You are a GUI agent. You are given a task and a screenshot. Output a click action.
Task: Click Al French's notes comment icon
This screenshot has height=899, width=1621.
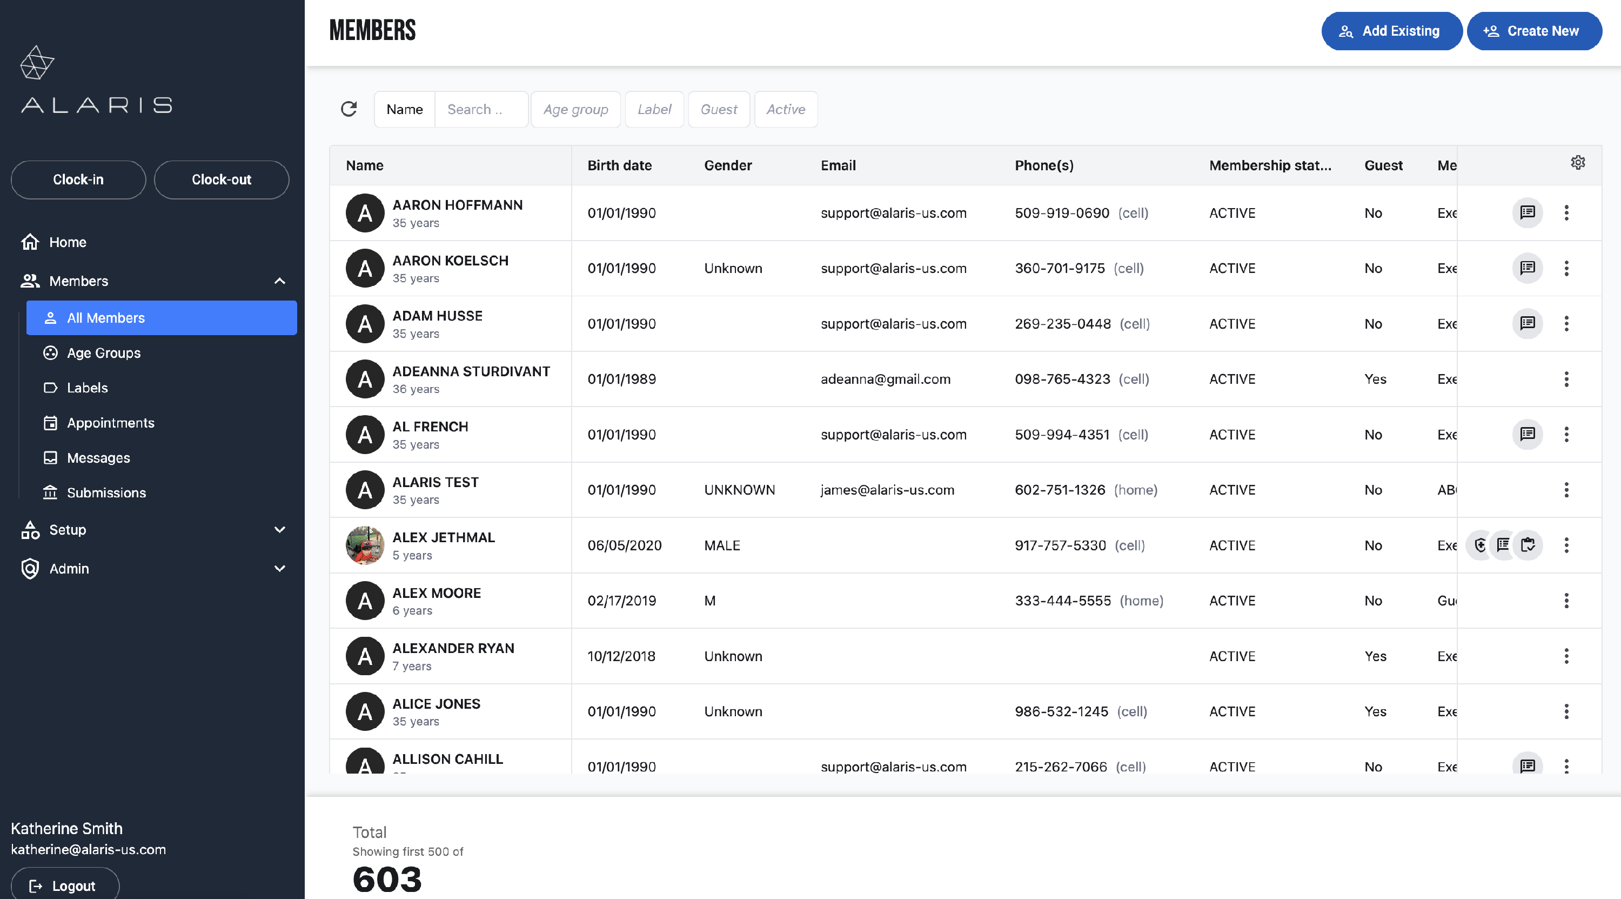pos(1527,434)
